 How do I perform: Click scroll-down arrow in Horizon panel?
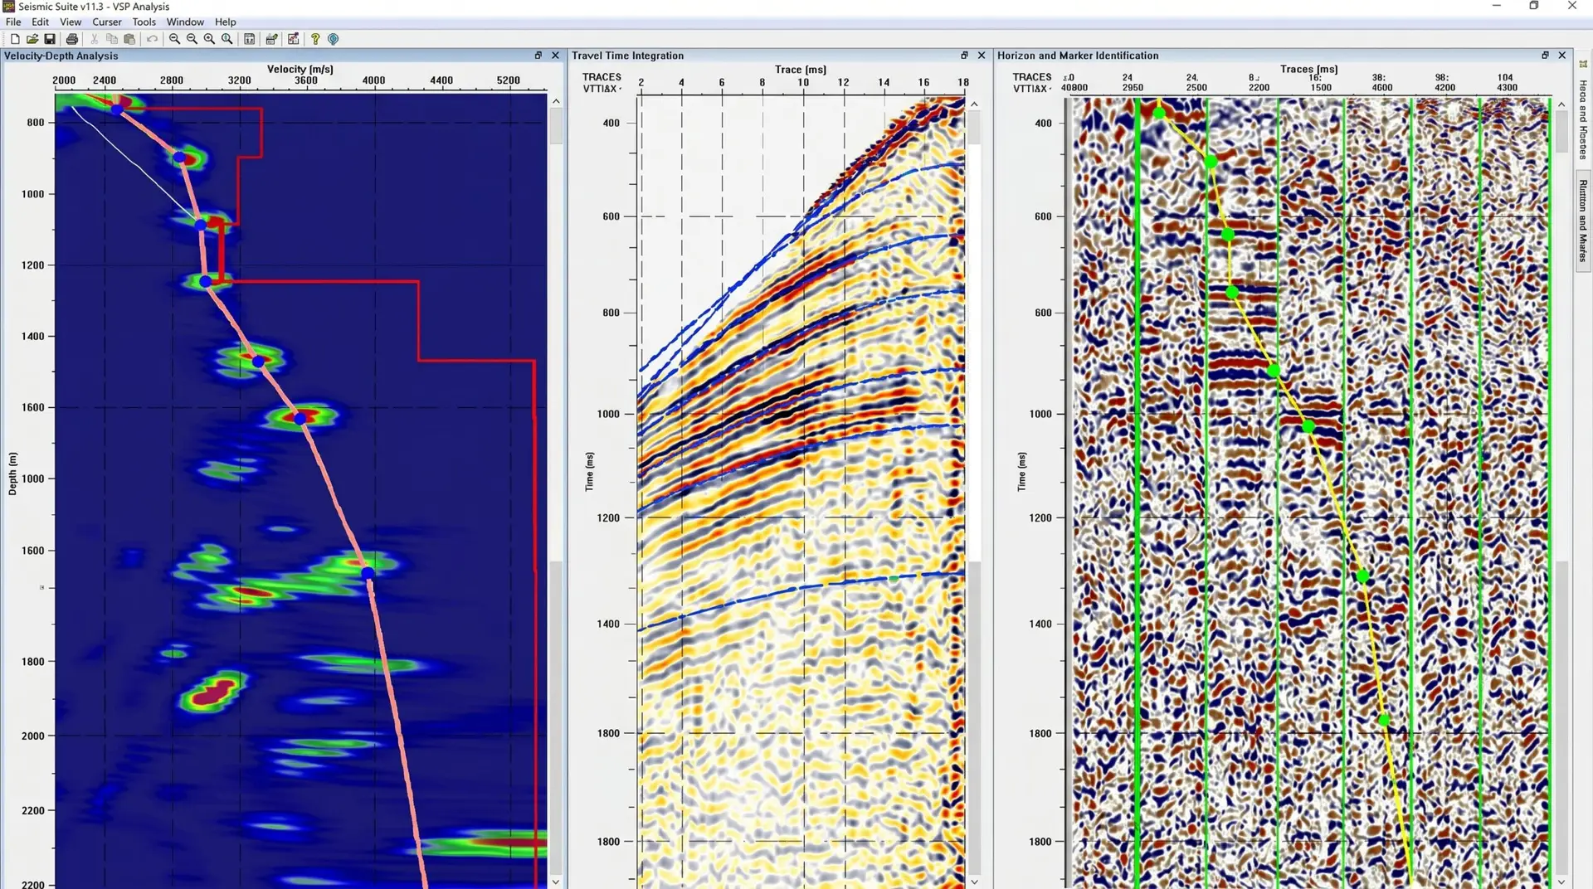pos(1561,882)
